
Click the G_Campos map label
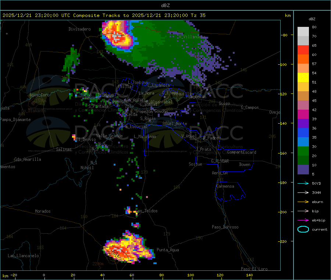(x=250, y=107)
